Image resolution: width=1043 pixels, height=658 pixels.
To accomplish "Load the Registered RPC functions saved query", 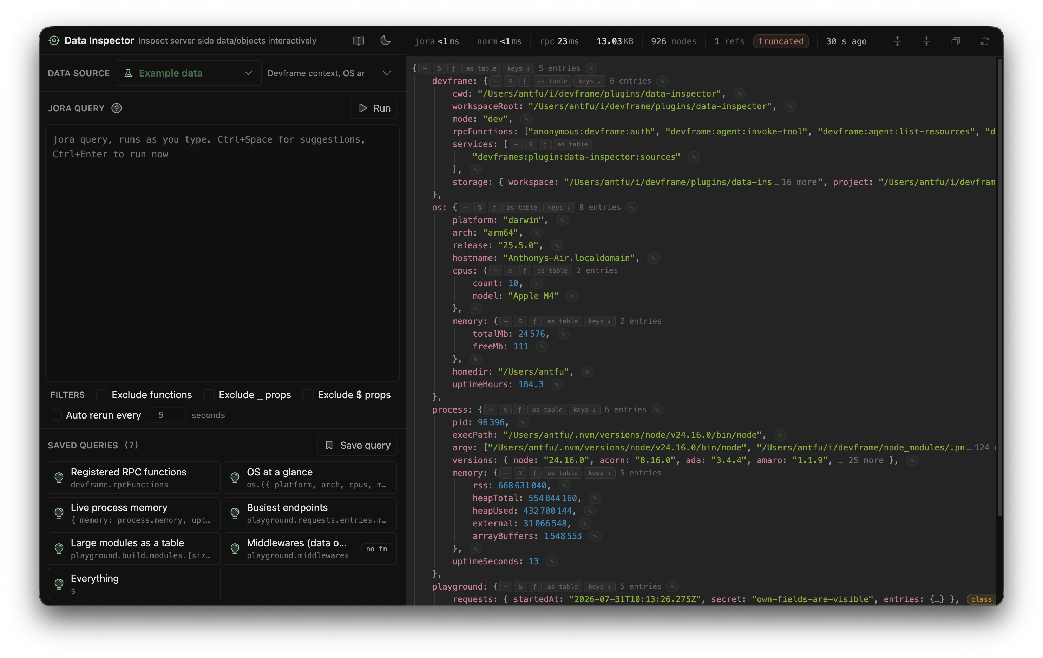I will pyautogui.click(x=134, y=478).
